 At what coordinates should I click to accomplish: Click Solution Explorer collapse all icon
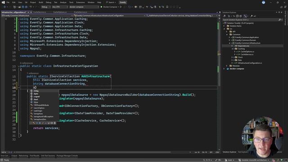point(237,16)
